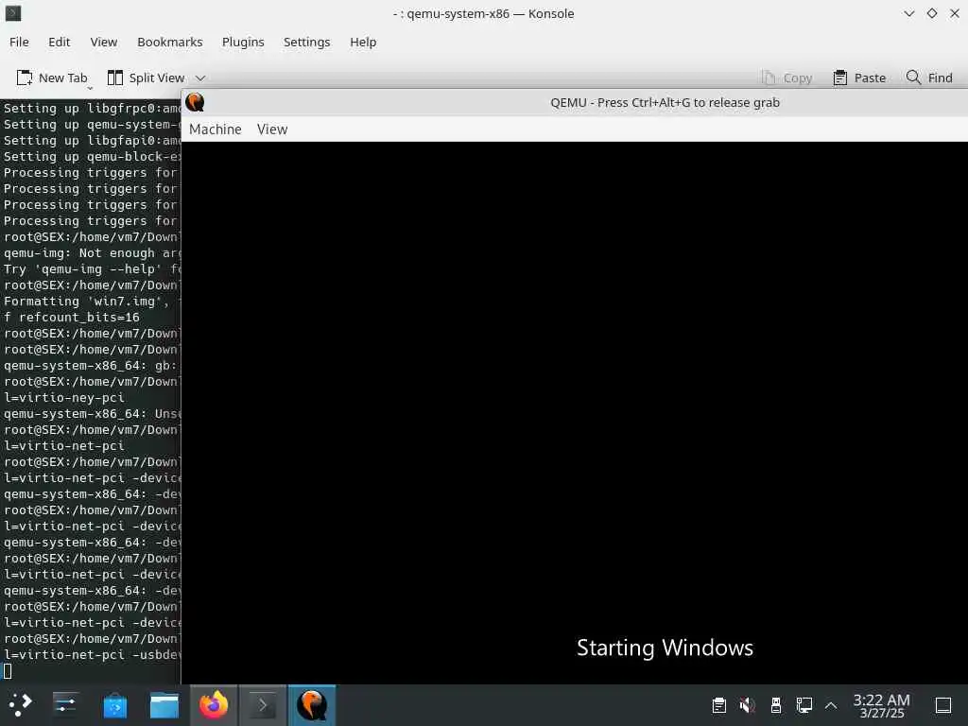
Task: Open the Plugins menu
Action: click(243, 42)
